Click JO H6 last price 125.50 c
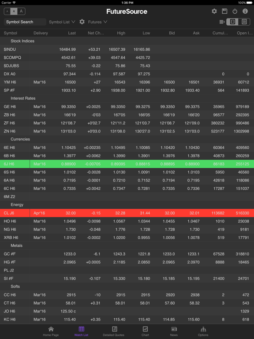 pyautogui.click(x=68, y=311)
